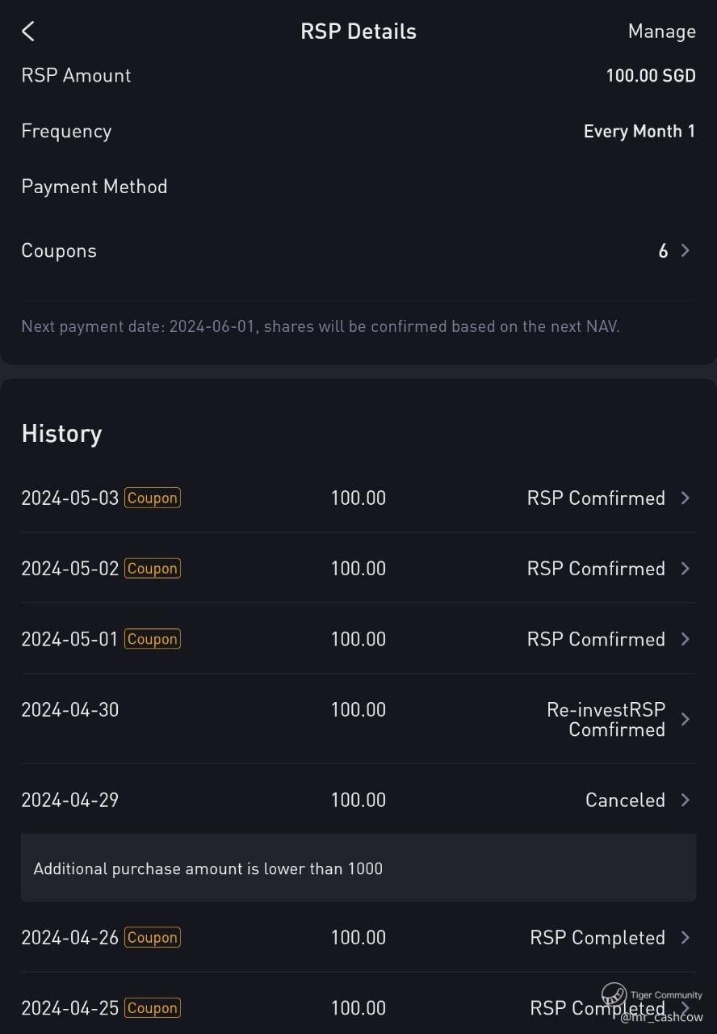Open the 2024-05-03 history entry chevron
Viewport: 717px width, 1034px height.
coord(685,498)
